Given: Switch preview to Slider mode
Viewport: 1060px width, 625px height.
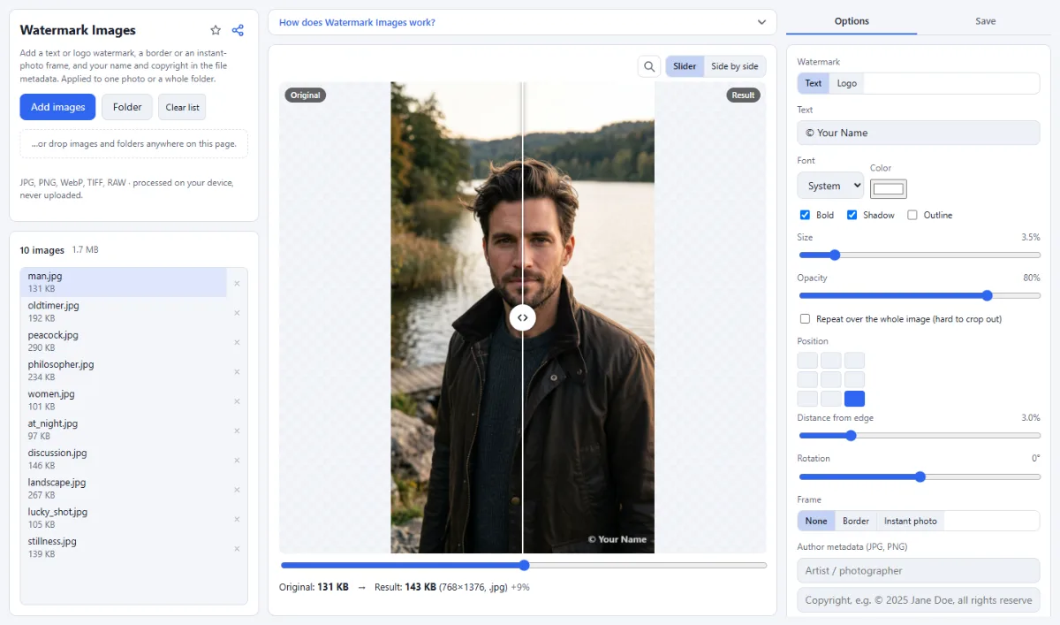Looking at the screenshot, I should (x=685, y=66).
